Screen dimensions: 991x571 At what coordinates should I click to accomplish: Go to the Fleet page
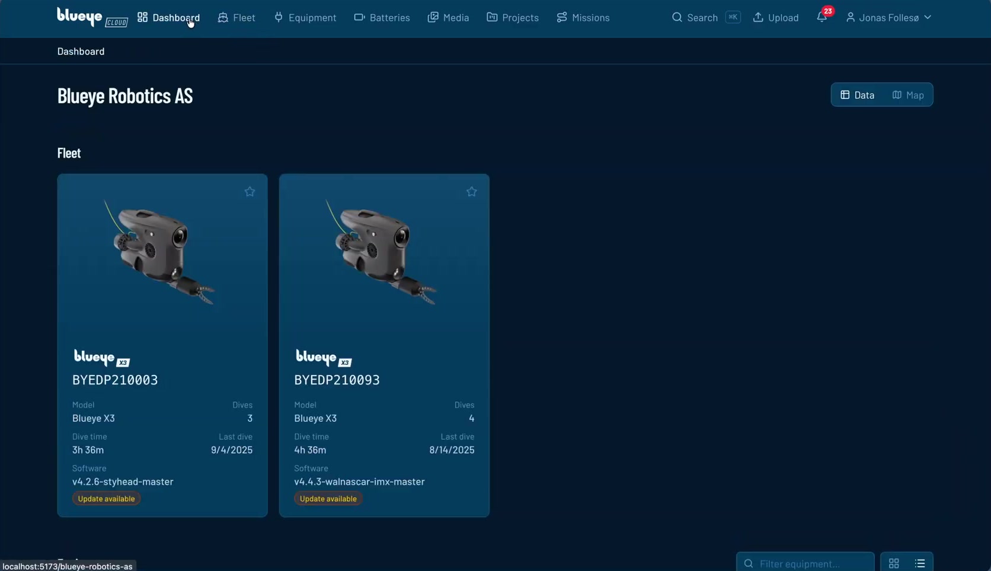(236, 18)
